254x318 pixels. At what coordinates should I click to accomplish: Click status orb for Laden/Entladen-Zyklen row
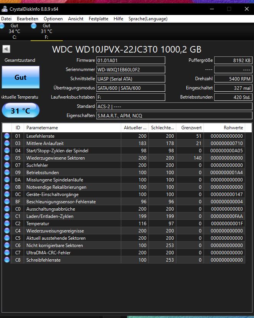(x=7, y=216)
